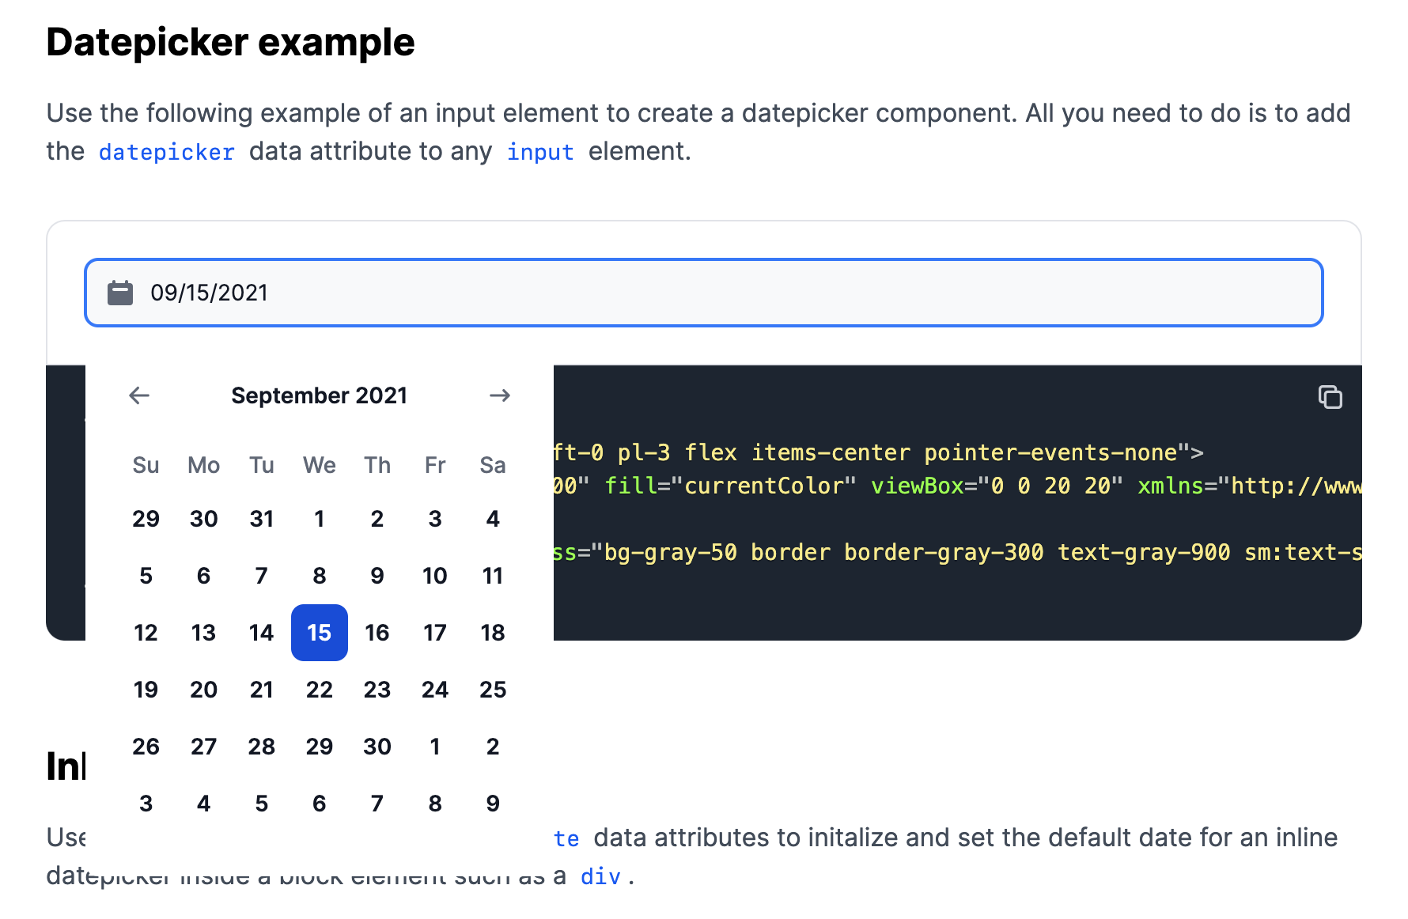Screen dimensions: 1408x919
Task: Select October 2 from the trailing dates
Action: [493, 746]
